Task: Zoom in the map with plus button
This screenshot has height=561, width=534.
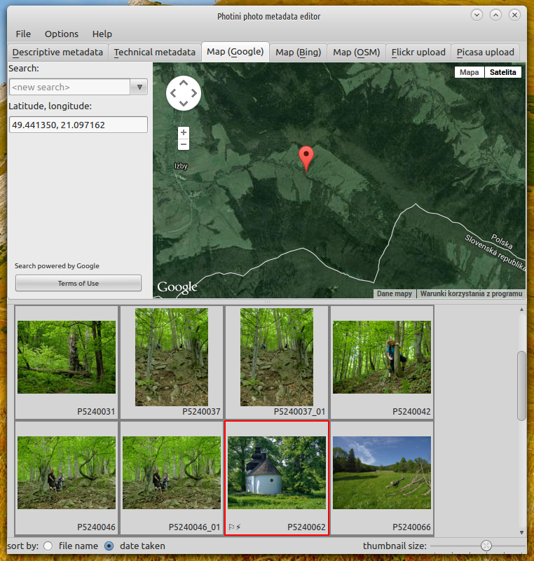Action: pyautogui.click(x=184, y=132)
